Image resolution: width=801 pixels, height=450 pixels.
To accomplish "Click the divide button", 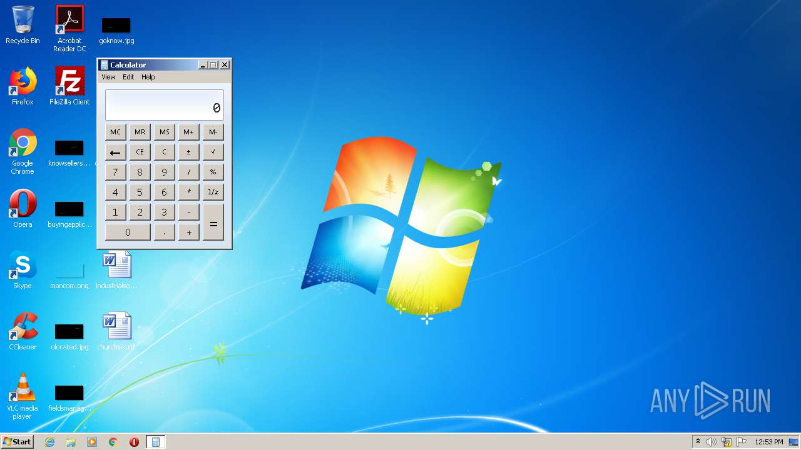I will click(188, 172).
